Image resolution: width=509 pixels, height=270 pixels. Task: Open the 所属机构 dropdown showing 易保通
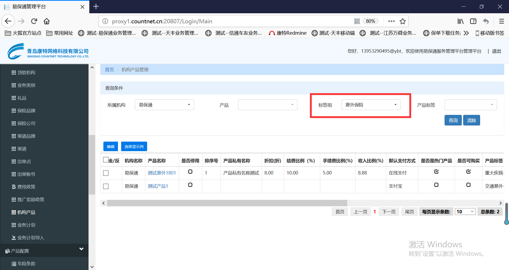click(x=164, y=105)
